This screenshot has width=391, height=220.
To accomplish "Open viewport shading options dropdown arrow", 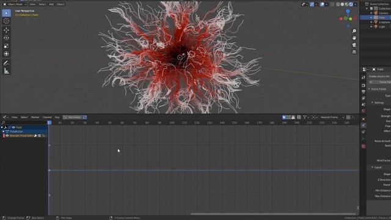I will (356, 4).
